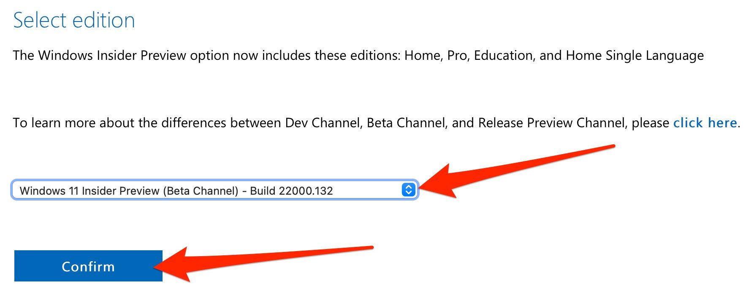This screenshot has width=754, height=300.
Task: Click the words 'Home Single Language'
Action: coord(635,56)
